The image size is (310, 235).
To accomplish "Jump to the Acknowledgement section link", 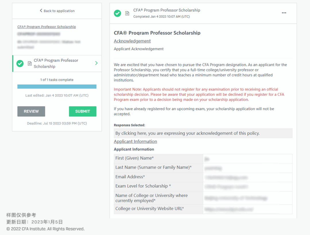I will point(132,41).
